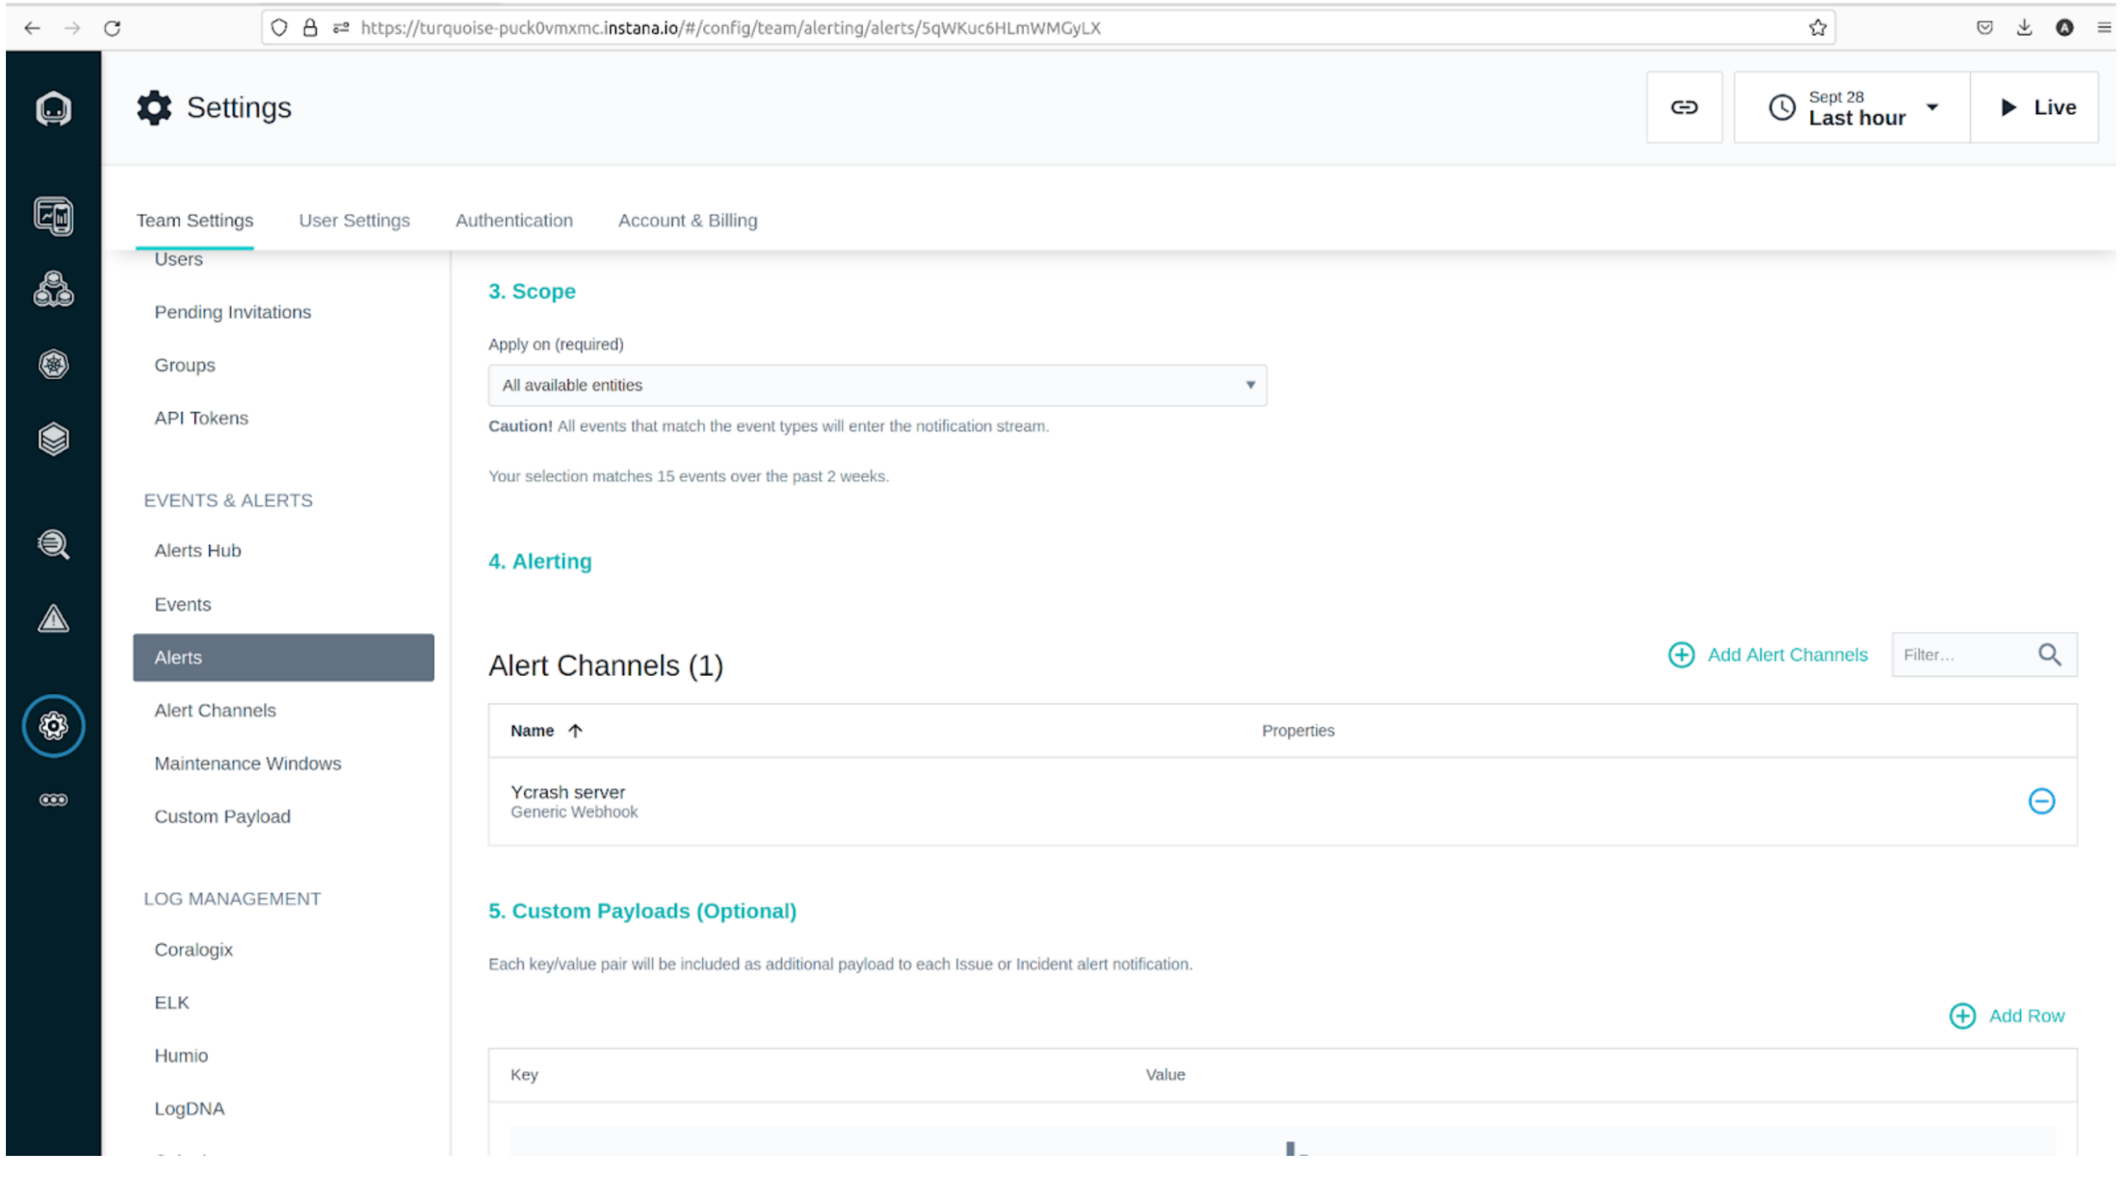Open LogDNA log management
The width and height of the screenshot is (2126, 1179).
coord(189,1109)
